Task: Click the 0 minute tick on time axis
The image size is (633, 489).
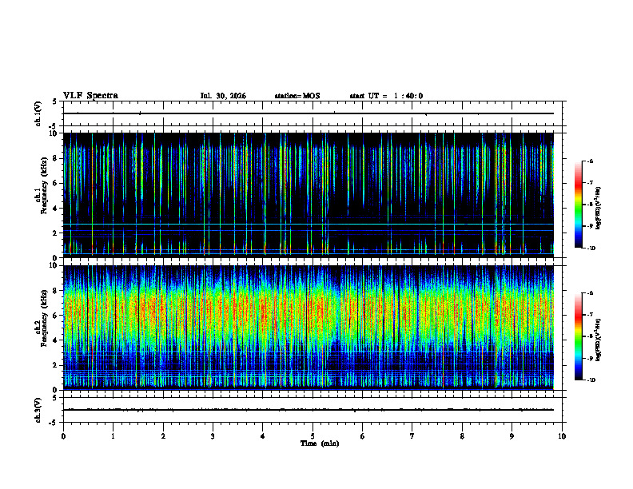Action: (x=63, y=436)
